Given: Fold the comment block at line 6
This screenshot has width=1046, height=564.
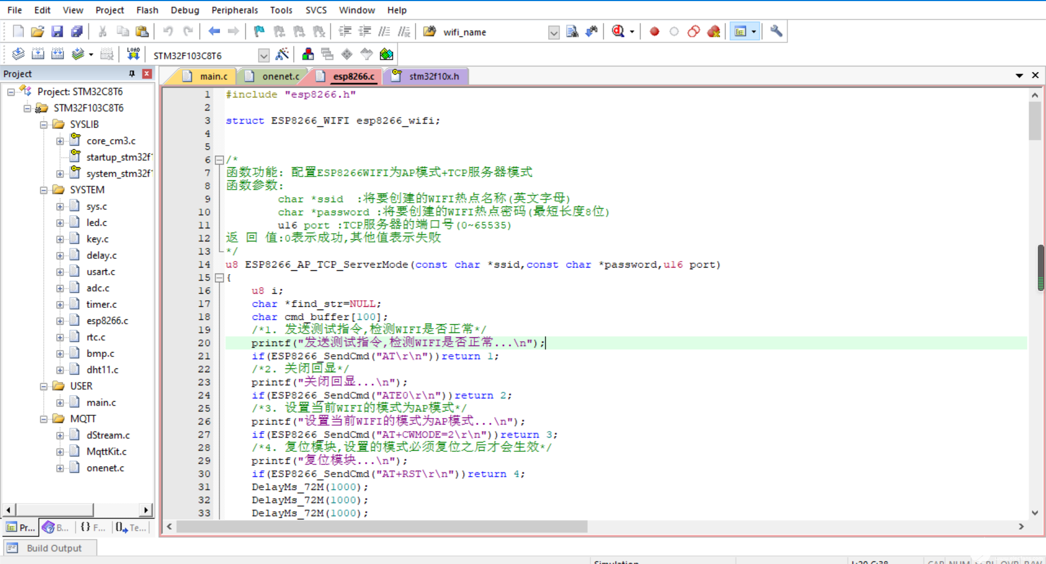Looking at the screenshot, I should pos(219,160).
